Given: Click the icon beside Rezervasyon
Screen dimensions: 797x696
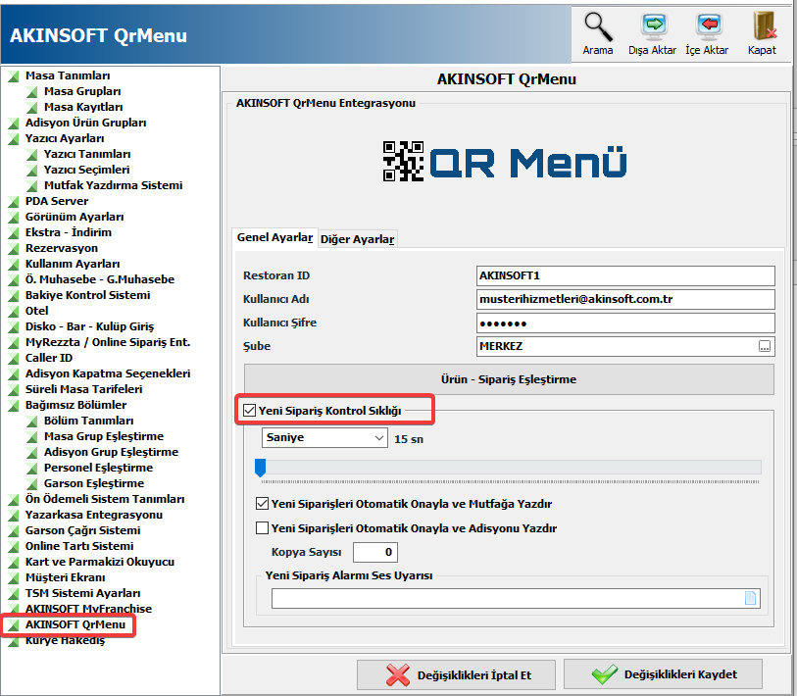Looking at the screenshot, I should [14, 249].
